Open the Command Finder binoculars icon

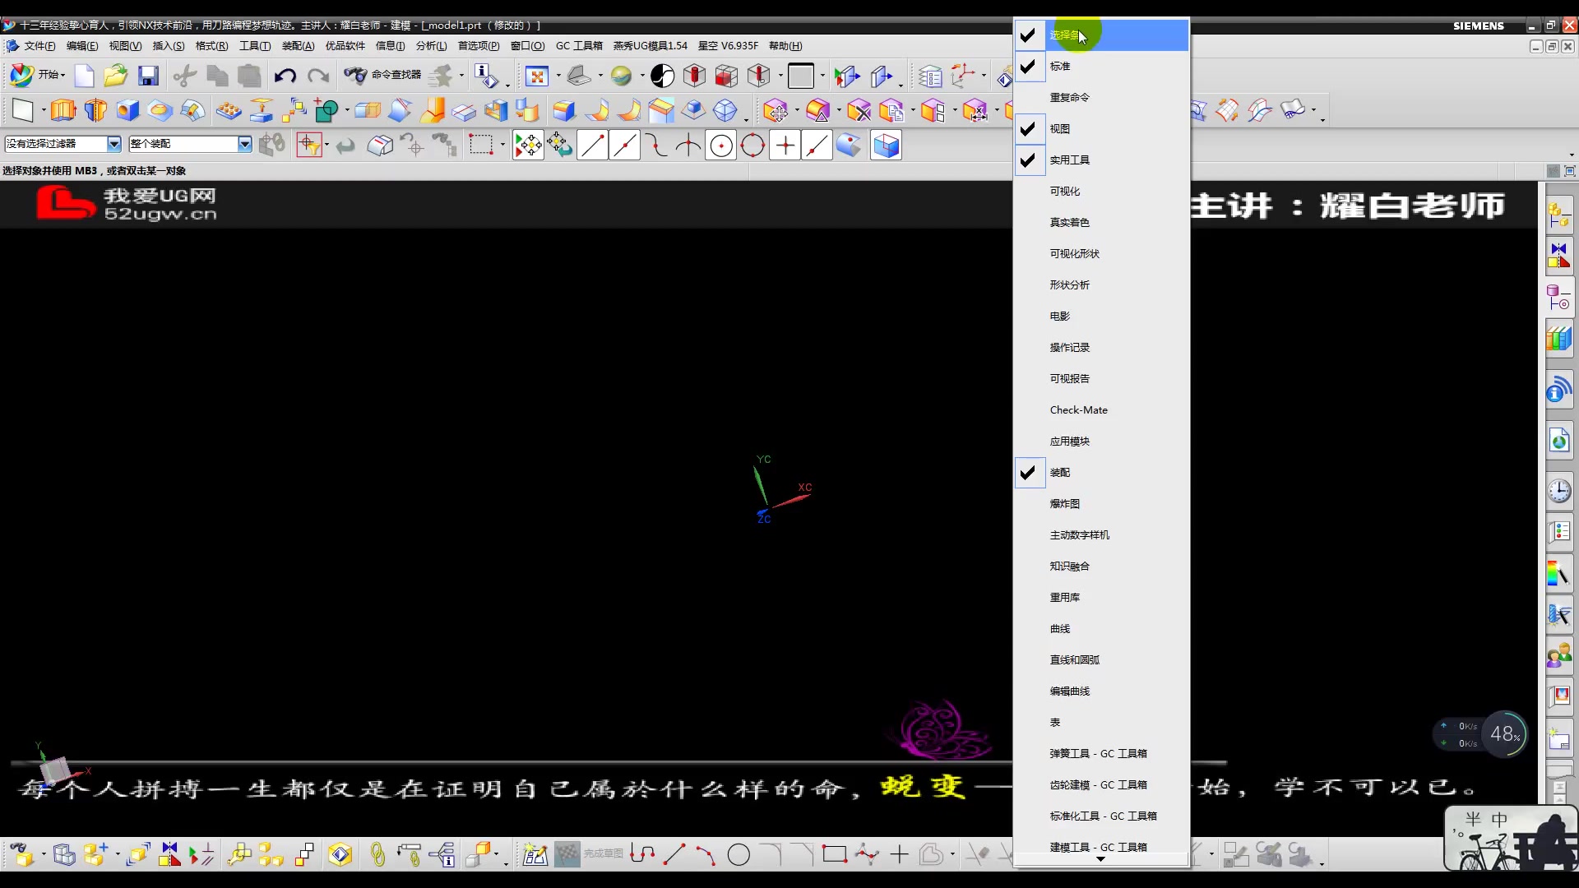coord(355,76)
